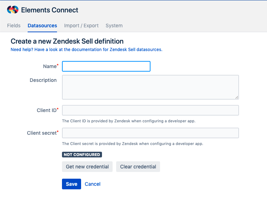Click the Client secret field label
The width and height of the screenshot is (267, 223).
coord(41,133)
